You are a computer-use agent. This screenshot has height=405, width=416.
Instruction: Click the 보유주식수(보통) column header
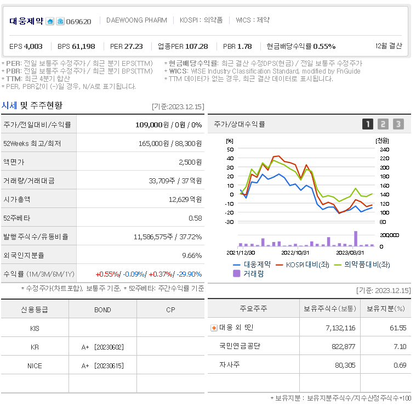click(x=330, y=308)
